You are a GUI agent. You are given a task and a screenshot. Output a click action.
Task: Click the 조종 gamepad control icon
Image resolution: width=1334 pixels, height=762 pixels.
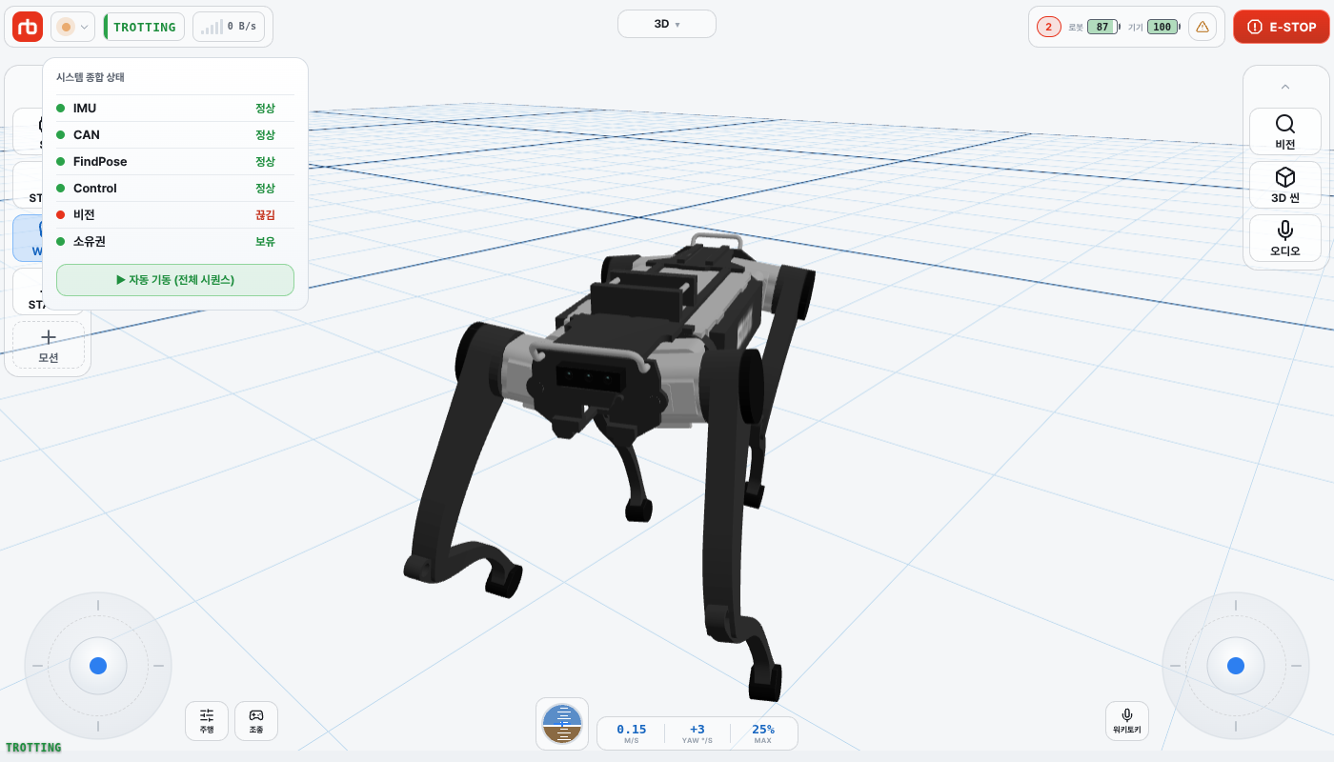256,721
